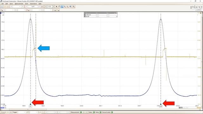Toggle Notes display button

tap(100, 112)
